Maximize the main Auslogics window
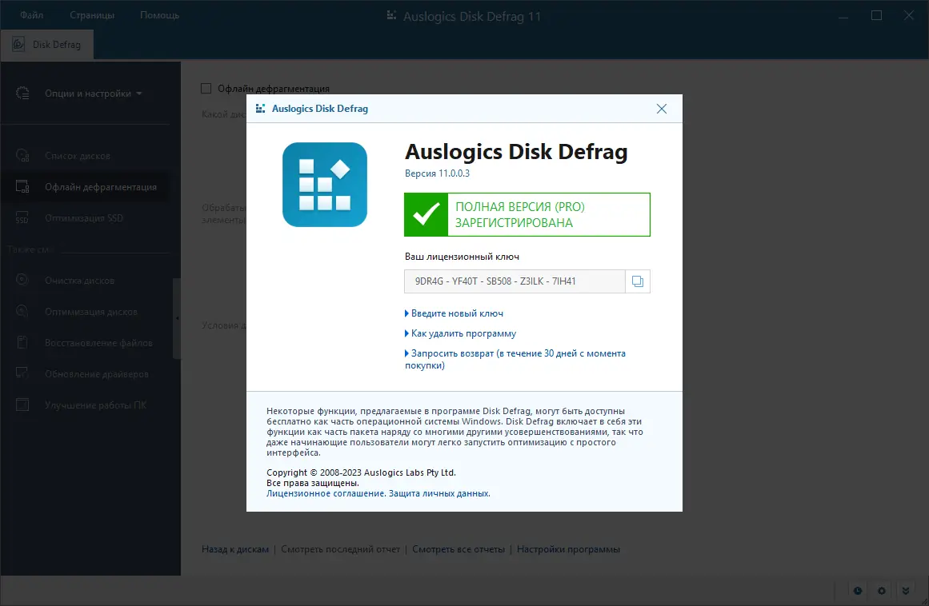The width and height of the screenshot is (929, 606). click(x=877, y=15)
